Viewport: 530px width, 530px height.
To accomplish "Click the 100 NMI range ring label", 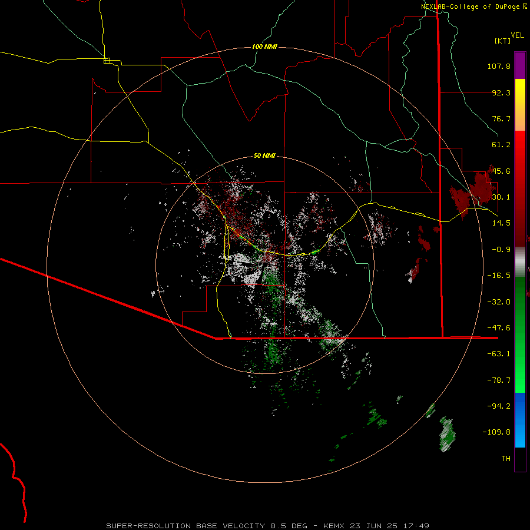I will [264, 47].
